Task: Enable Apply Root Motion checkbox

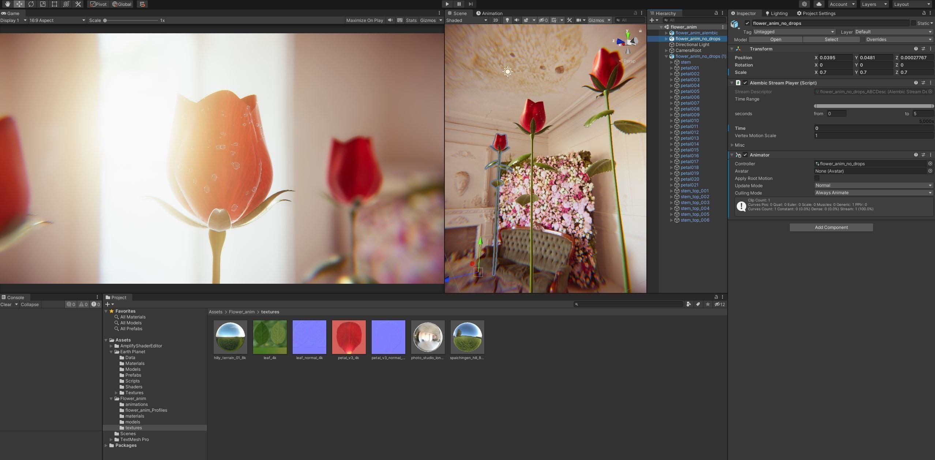Action: point(816,178)
